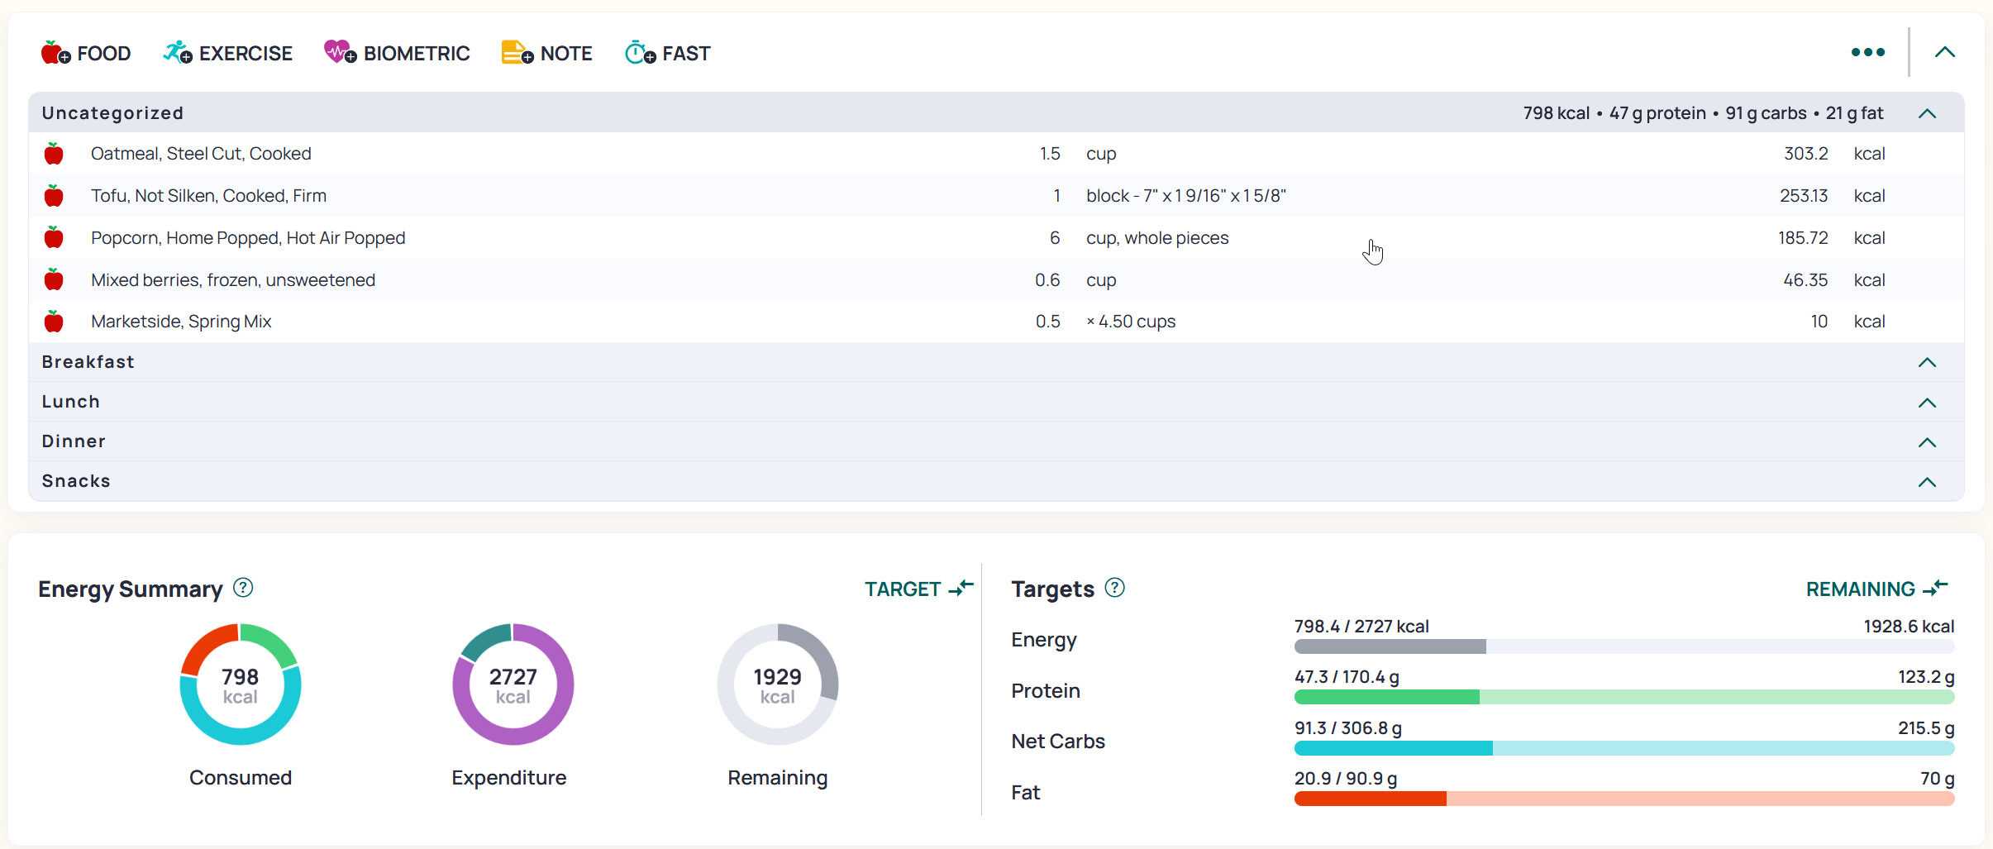
Task: Click the tofu energy value 253.13
Action: point(1804,196)
